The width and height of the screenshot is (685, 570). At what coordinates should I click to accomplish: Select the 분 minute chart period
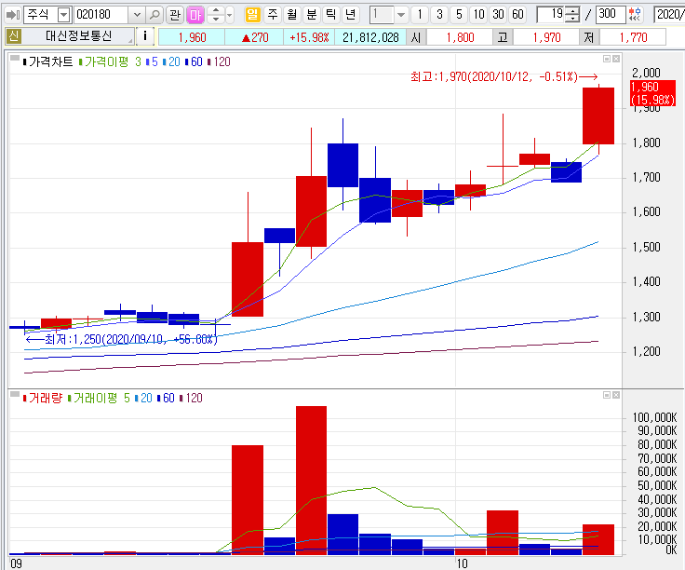pos(312,15)
